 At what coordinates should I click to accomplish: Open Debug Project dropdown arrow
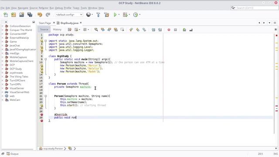pyautogui.click(x=129, y=14)
